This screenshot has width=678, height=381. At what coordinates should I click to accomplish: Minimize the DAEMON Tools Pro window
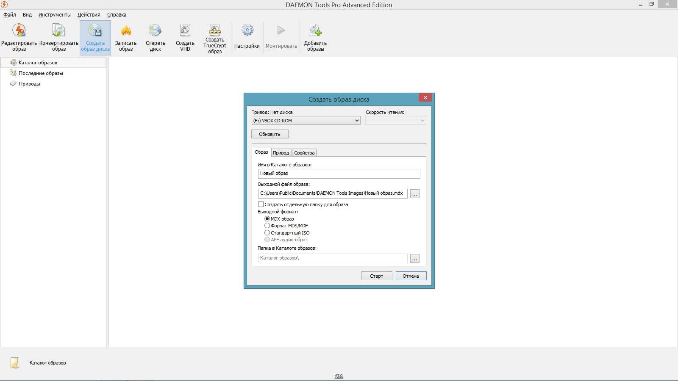[640, 5]
